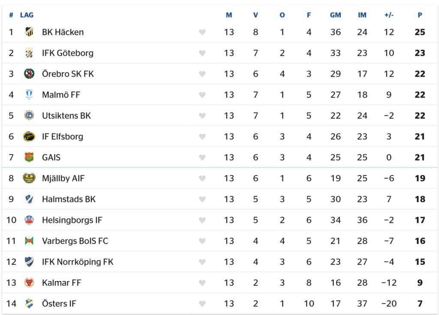Click the V wins column header
The width and height of the screenshot is (439, 315).
click(256, 15)
